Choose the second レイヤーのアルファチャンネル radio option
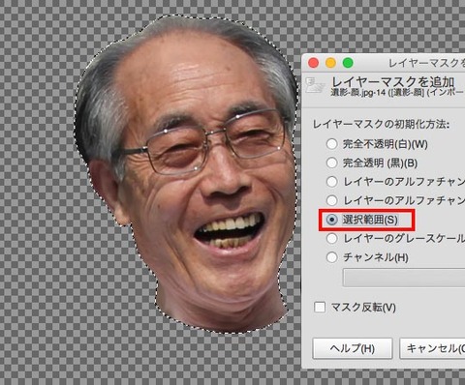 point(332,200)
